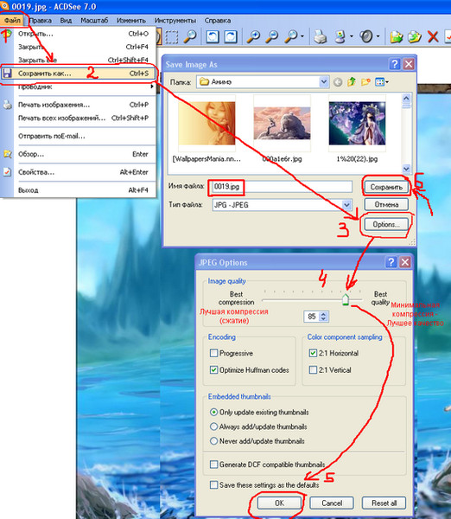Click the up one level folder icon
Viewport: 451px width, 519px height.
[x=352, y=82]
